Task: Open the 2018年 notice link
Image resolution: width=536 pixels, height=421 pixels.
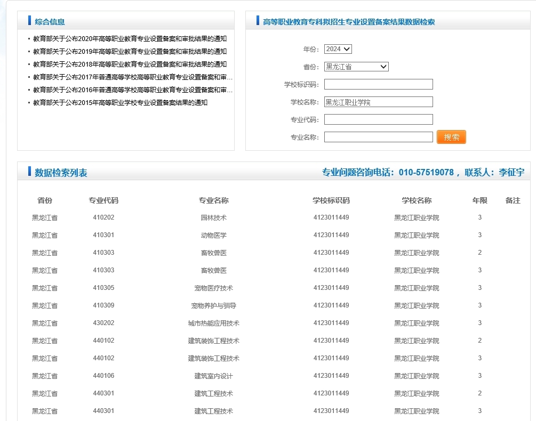Action: pos(130,64)
